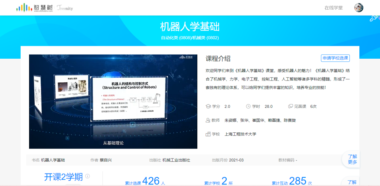Image resolution: width=380 pixels, height=186 pixels.
Task: Click the 了解更多 floating button
Action: pos(352,159)
